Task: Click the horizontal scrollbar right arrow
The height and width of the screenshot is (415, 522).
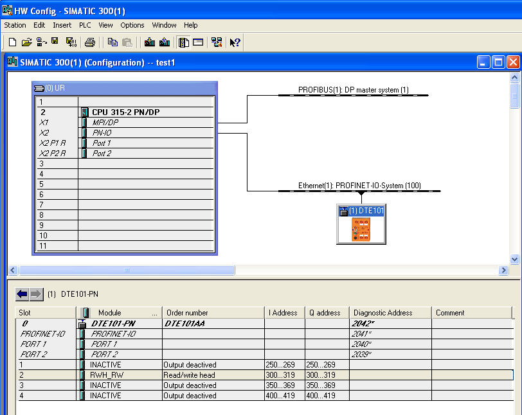Action: coord(503,270)
